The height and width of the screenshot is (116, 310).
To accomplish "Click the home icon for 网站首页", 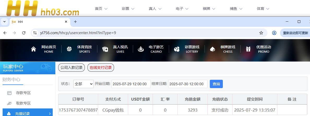I will [33, 49].
